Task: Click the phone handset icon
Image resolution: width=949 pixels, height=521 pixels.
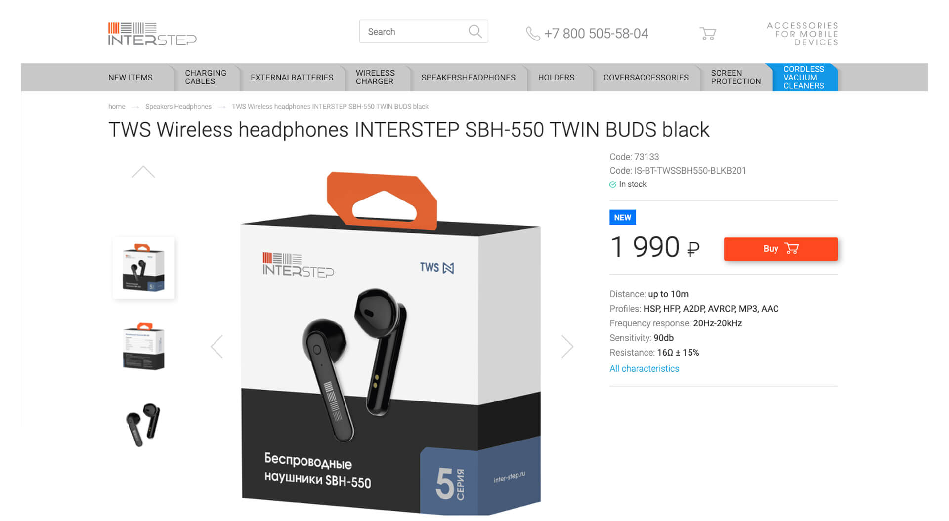Action: click(532, 34)
